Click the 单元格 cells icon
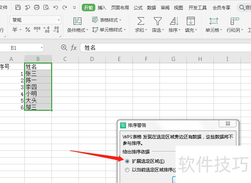Image resolution: width=251 pixels, height=183 pixels. [213, 21]
